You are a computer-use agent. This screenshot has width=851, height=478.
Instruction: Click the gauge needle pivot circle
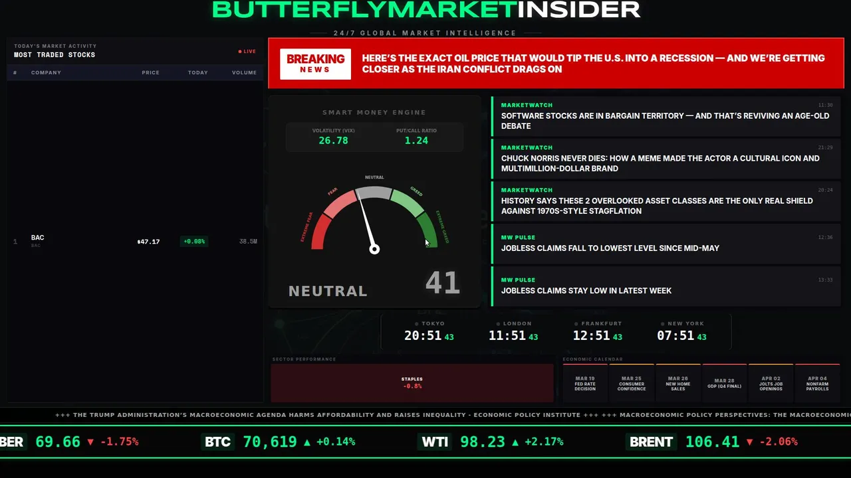click(374, 249)
